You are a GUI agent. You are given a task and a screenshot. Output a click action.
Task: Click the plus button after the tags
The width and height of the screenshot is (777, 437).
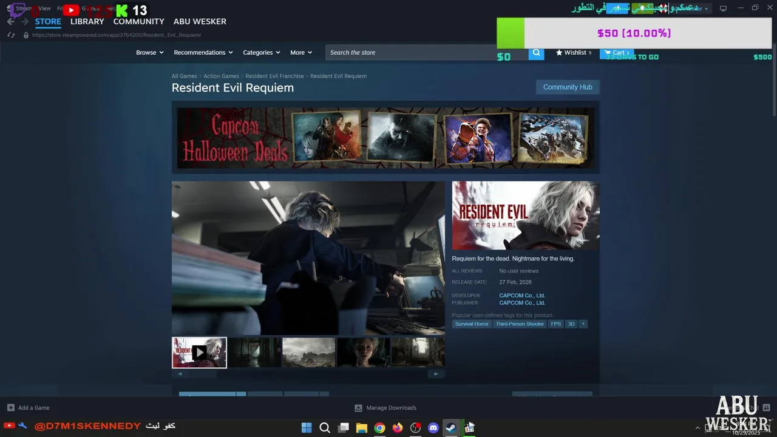coord(583,324)
